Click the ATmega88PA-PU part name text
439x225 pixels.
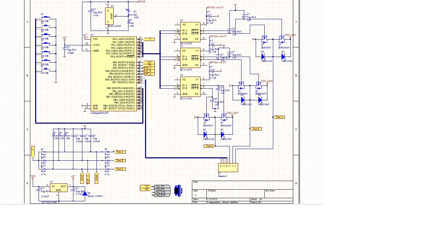pyautogui.click(x=99, y=113)
